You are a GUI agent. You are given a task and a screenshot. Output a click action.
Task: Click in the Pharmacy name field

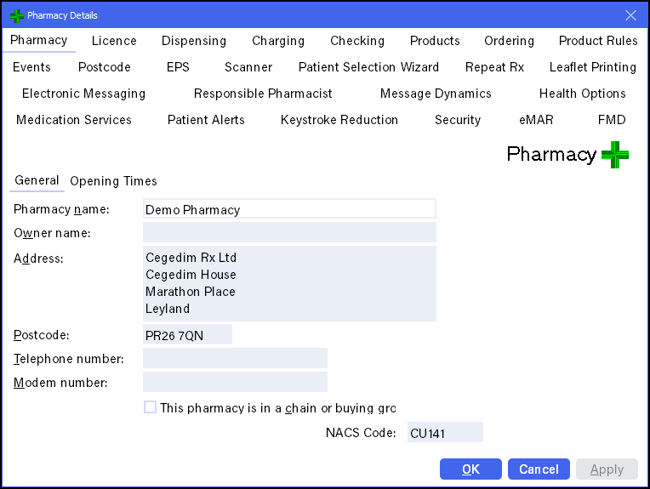tap(289, 209)
